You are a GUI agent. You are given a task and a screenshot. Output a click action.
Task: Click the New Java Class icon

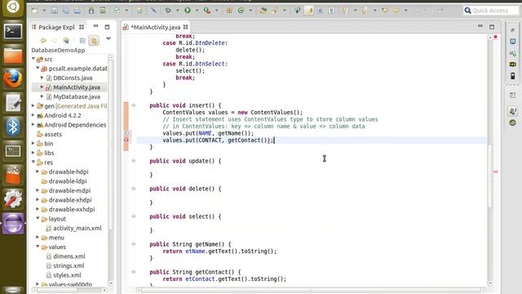point(241,11)
